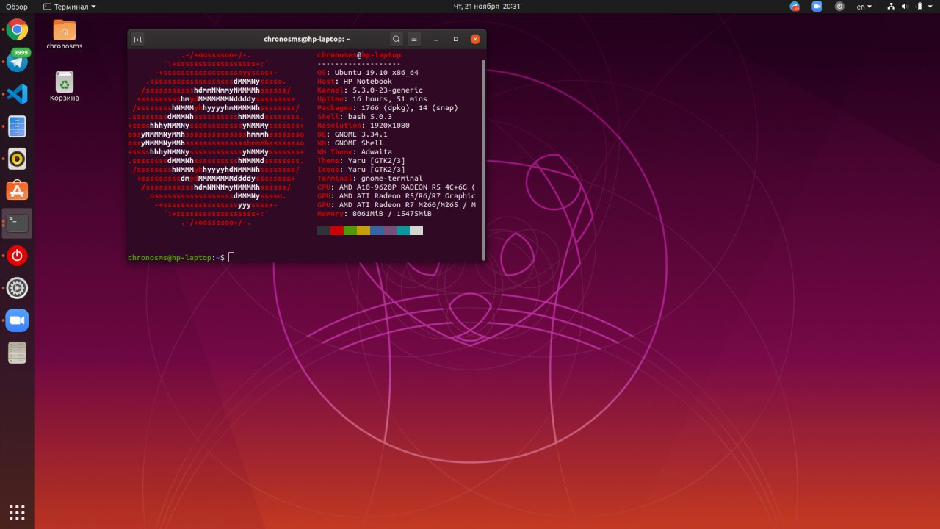
Task: Select the Terminal icon in the dock
Action: (18, 223)
